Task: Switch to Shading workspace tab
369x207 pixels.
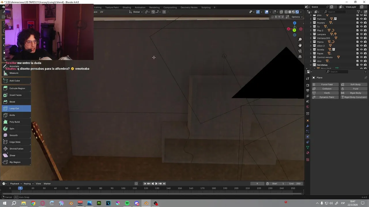Action: 127,7
